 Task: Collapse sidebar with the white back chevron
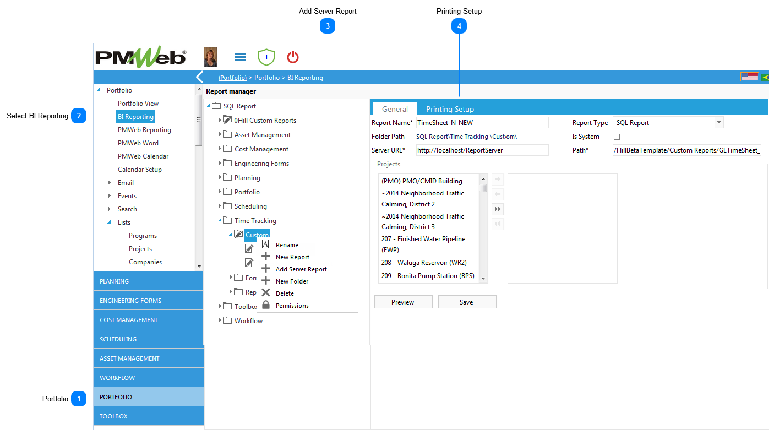pyautogui.click(x=199, y=77)
